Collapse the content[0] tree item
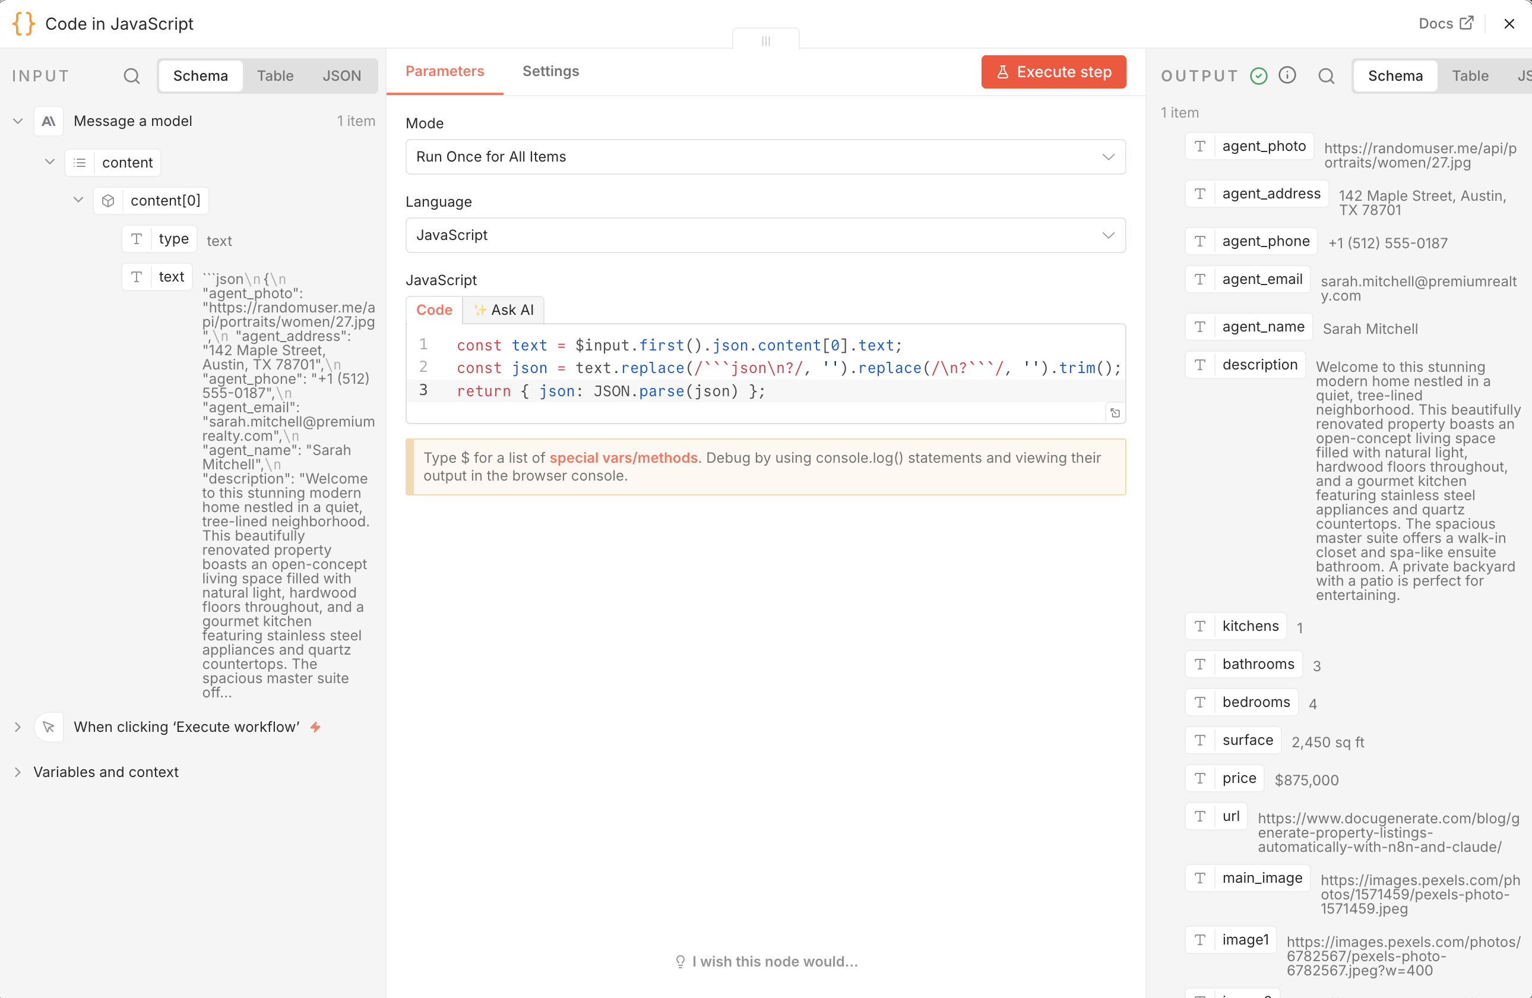The image size is (1532, 998). pyautogui.click(x=78, y=200)
